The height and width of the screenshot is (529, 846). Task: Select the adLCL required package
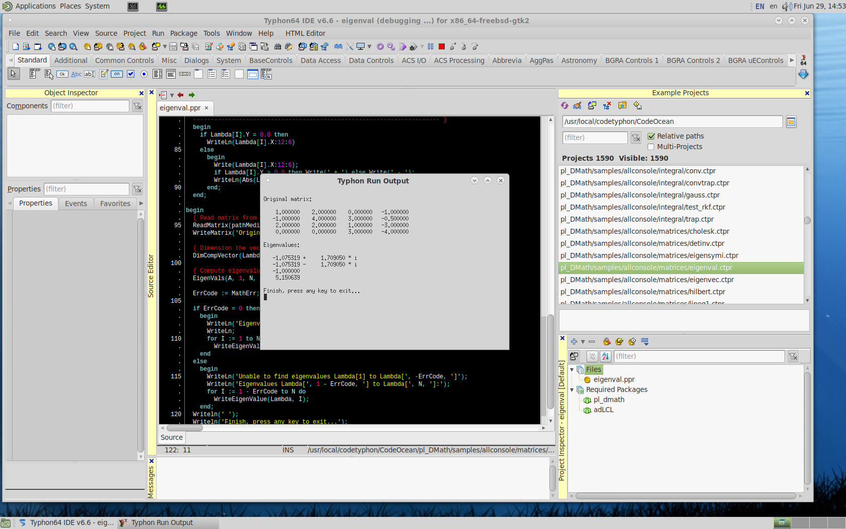(x=603, y=410)
